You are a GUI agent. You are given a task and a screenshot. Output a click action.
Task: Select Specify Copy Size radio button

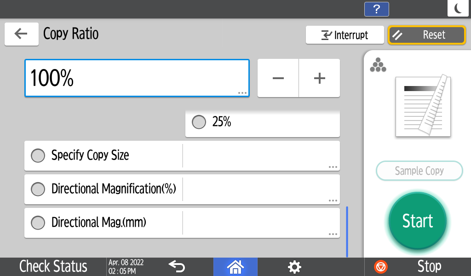[38, 155]
